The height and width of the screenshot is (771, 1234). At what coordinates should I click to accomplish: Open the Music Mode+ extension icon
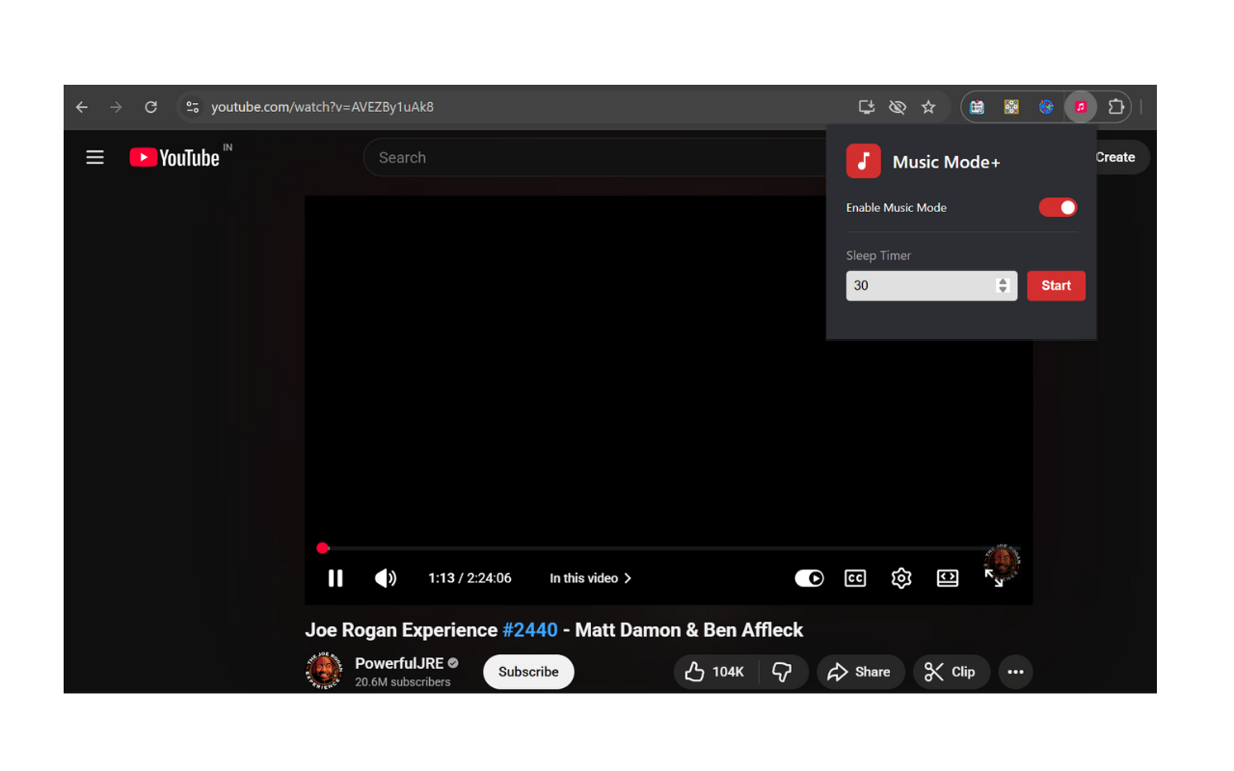pyautogui.click(x=1080, y=107)
